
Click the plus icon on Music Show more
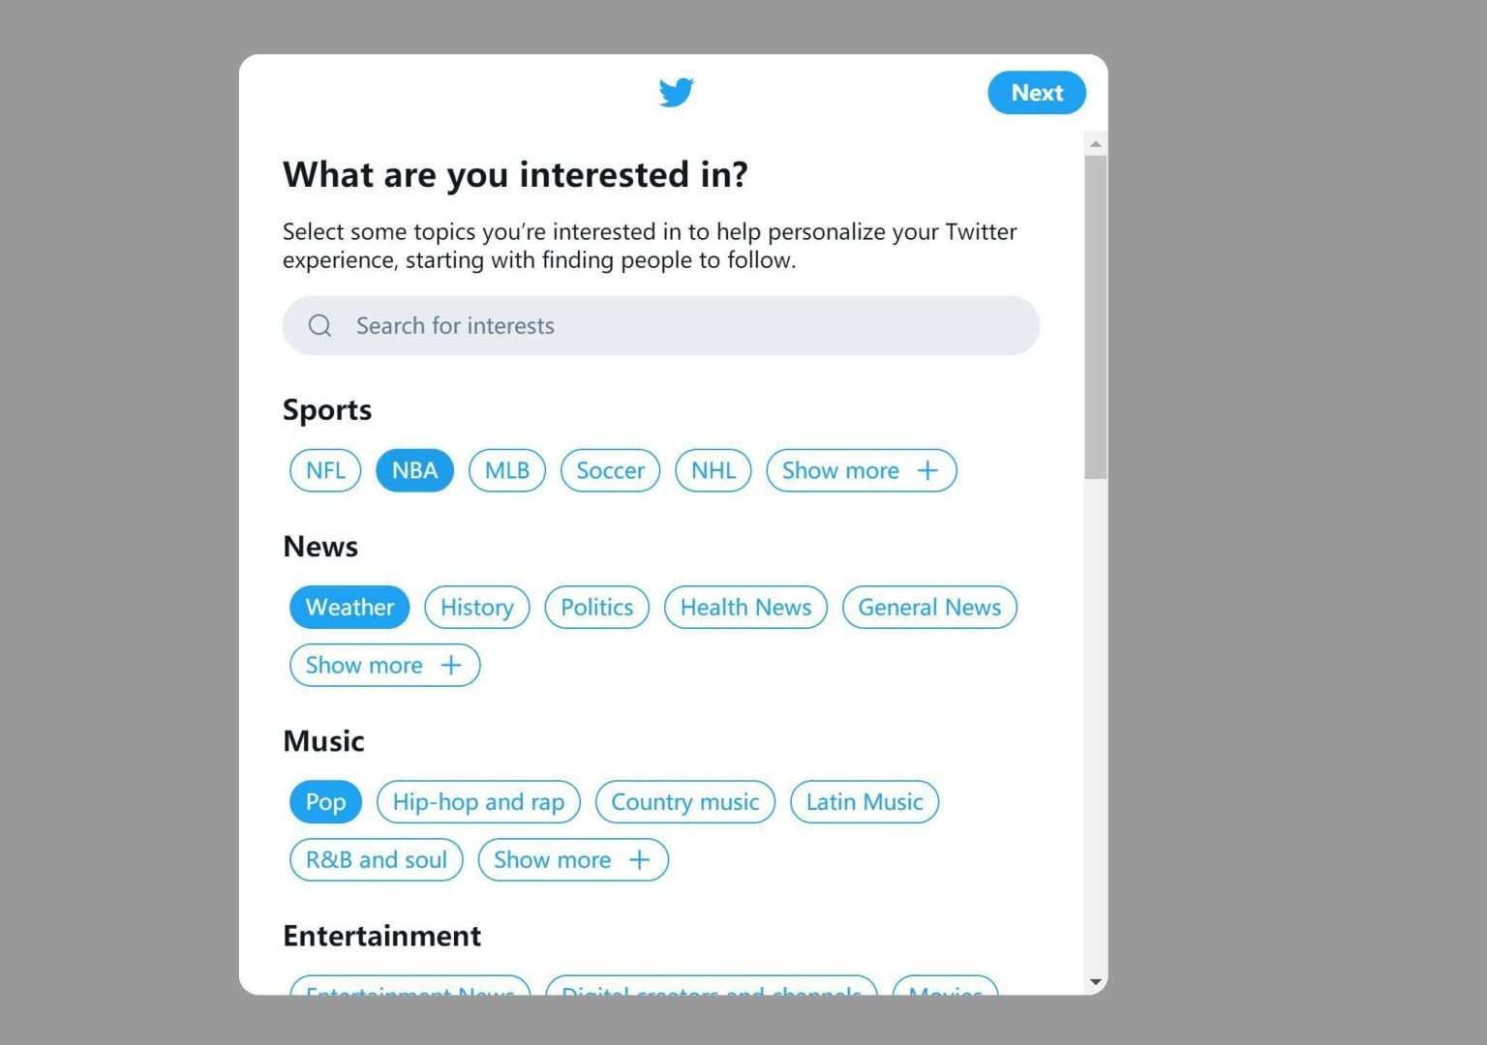(x=639, y=859)
